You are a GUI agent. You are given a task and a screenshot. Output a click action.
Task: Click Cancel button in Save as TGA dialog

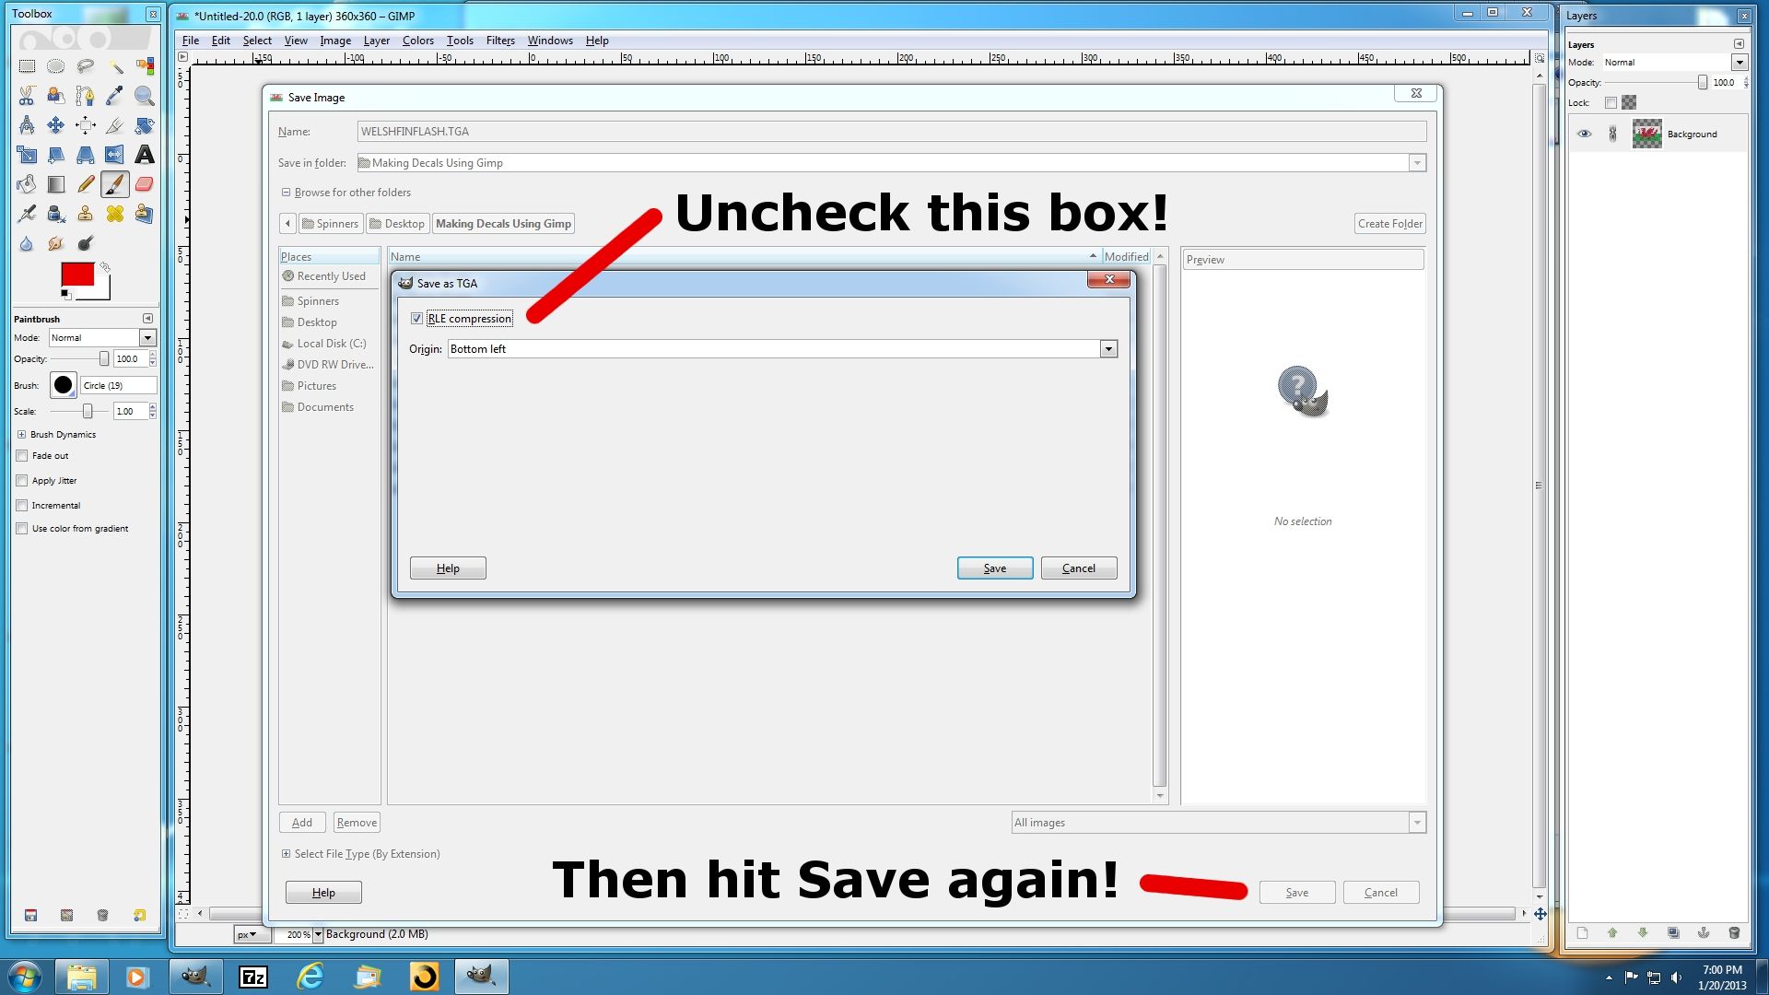[1076, 568]
